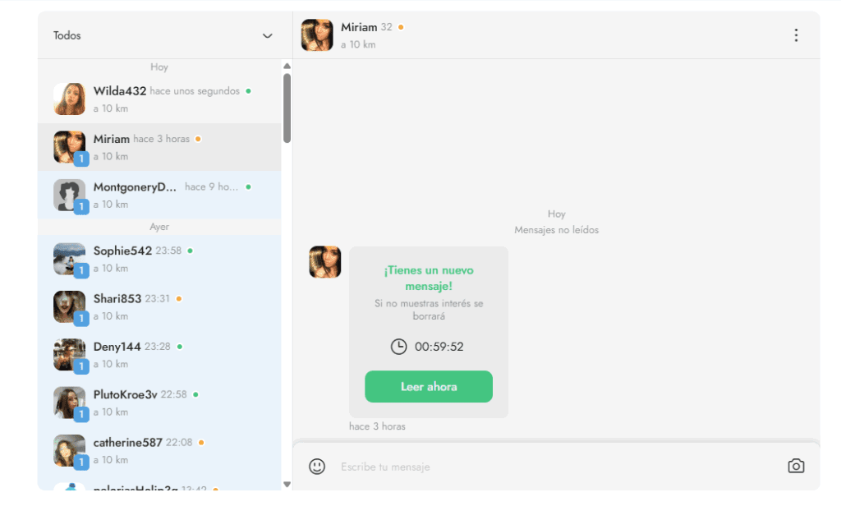Click the camera icon to attach photo

coord(796,466)
